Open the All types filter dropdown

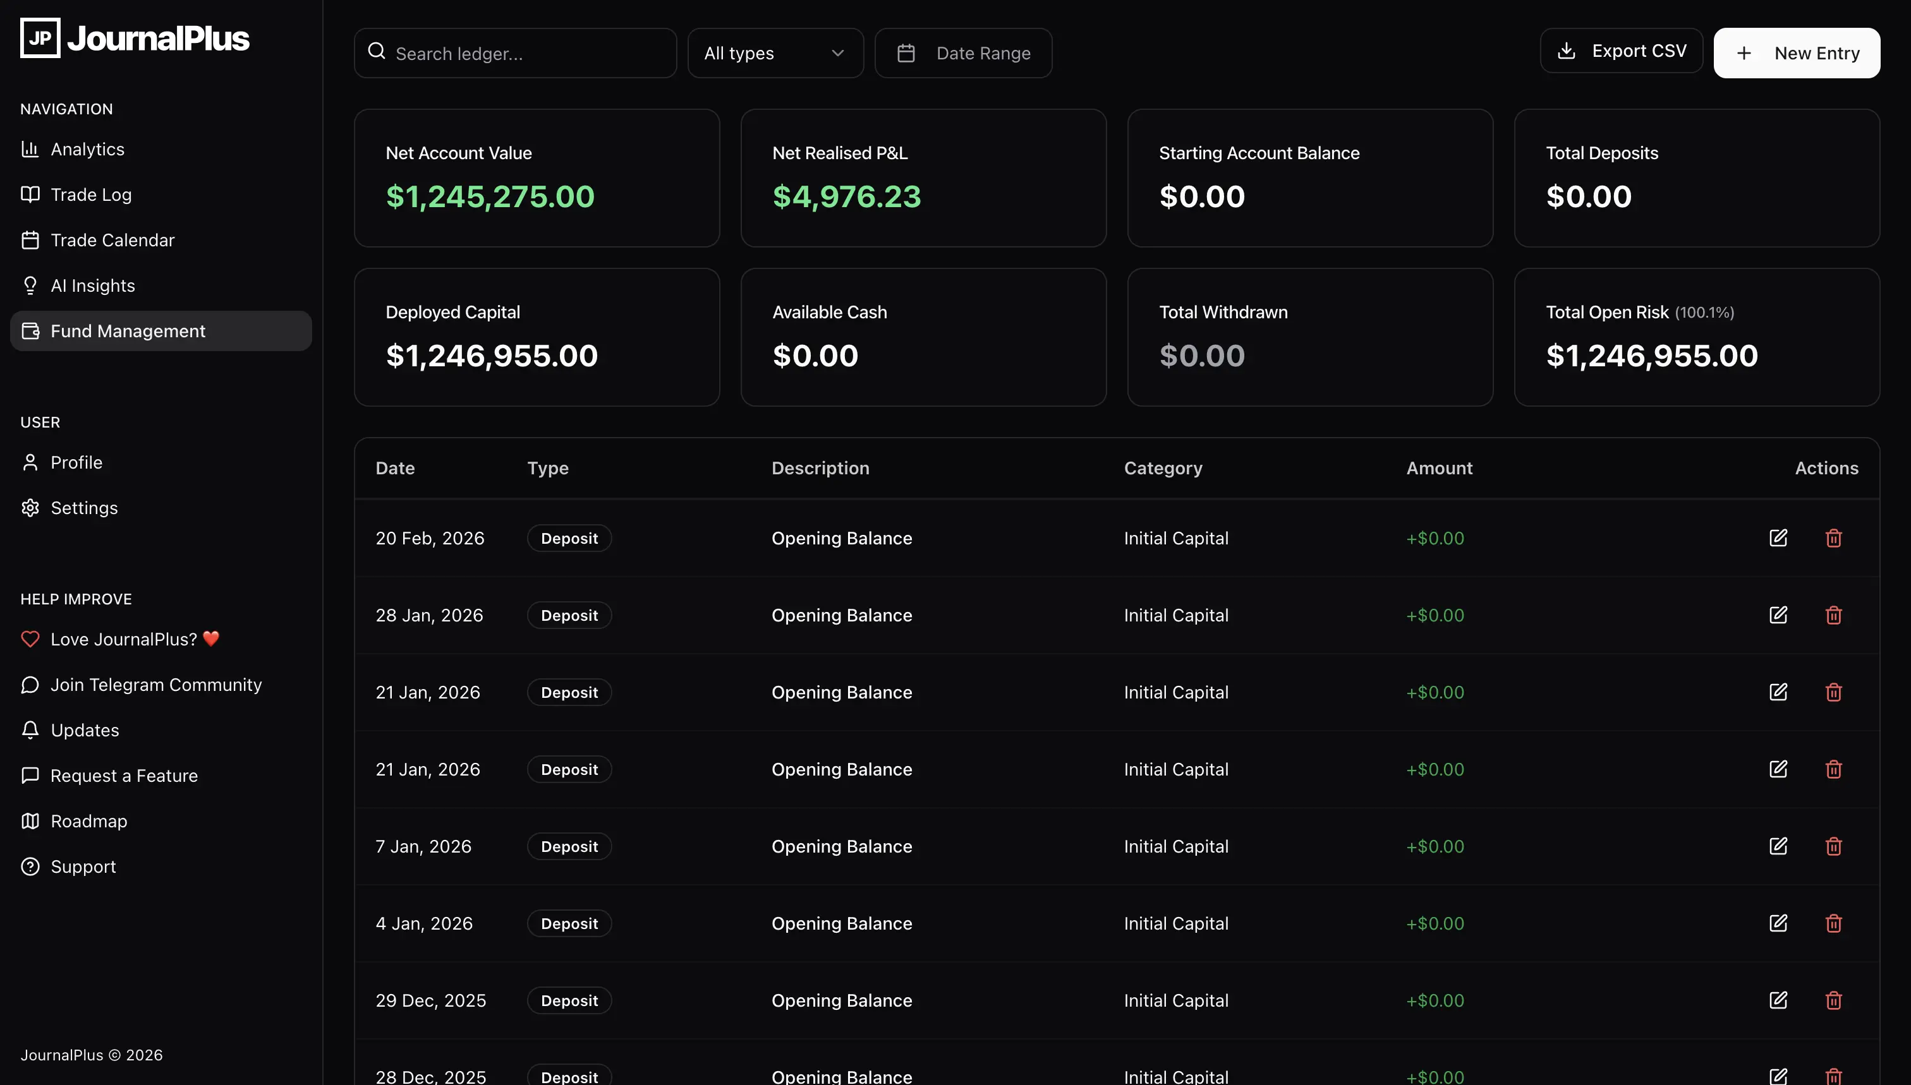coord(775,53)
